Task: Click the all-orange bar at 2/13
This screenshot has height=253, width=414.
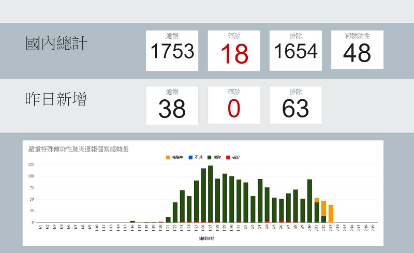Action: 331,214
